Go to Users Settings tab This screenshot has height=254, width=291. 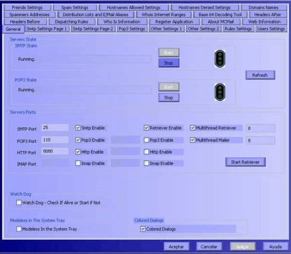coord(271,28)
